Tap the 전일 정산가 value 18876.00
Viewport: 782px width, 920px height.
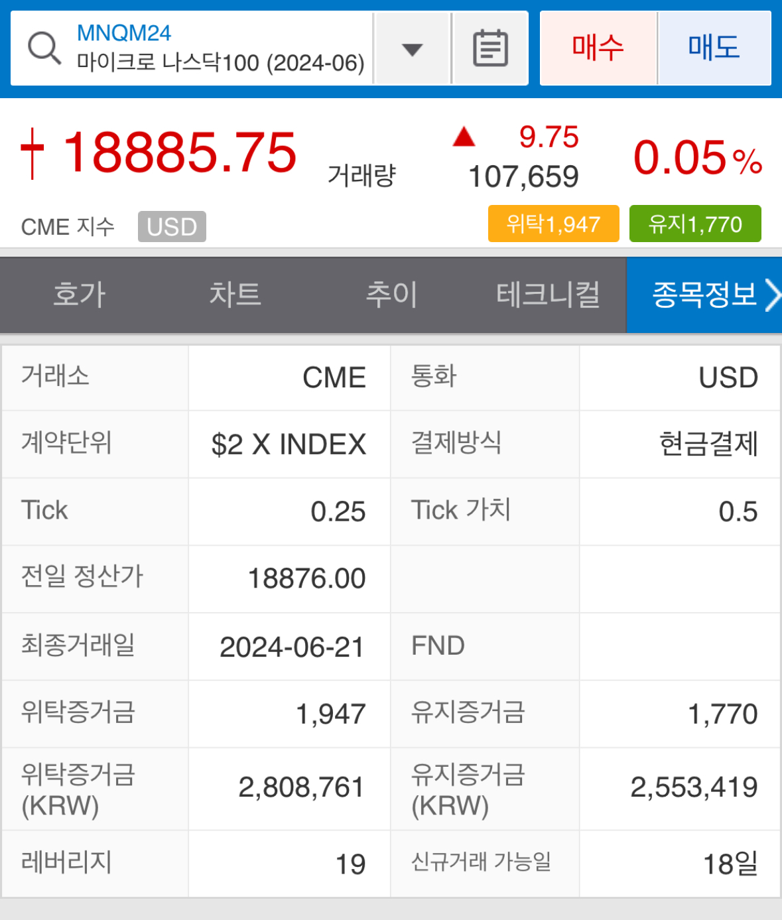(307, 578)
